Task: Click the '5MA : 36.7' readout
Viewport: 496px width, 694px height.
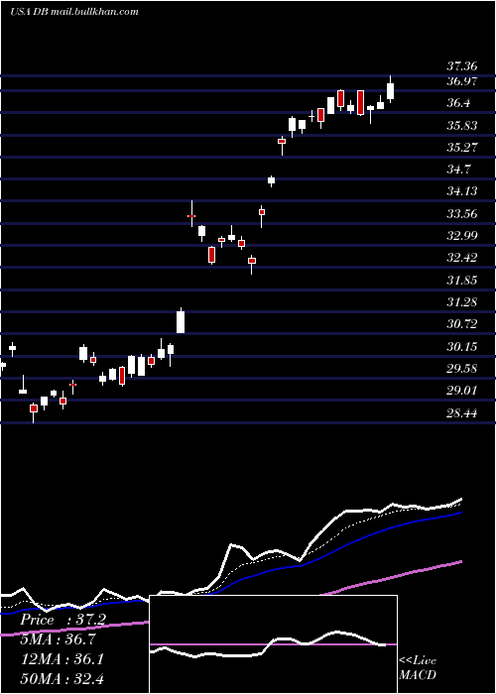Action: pyautogui.click(x=58, y=639)
